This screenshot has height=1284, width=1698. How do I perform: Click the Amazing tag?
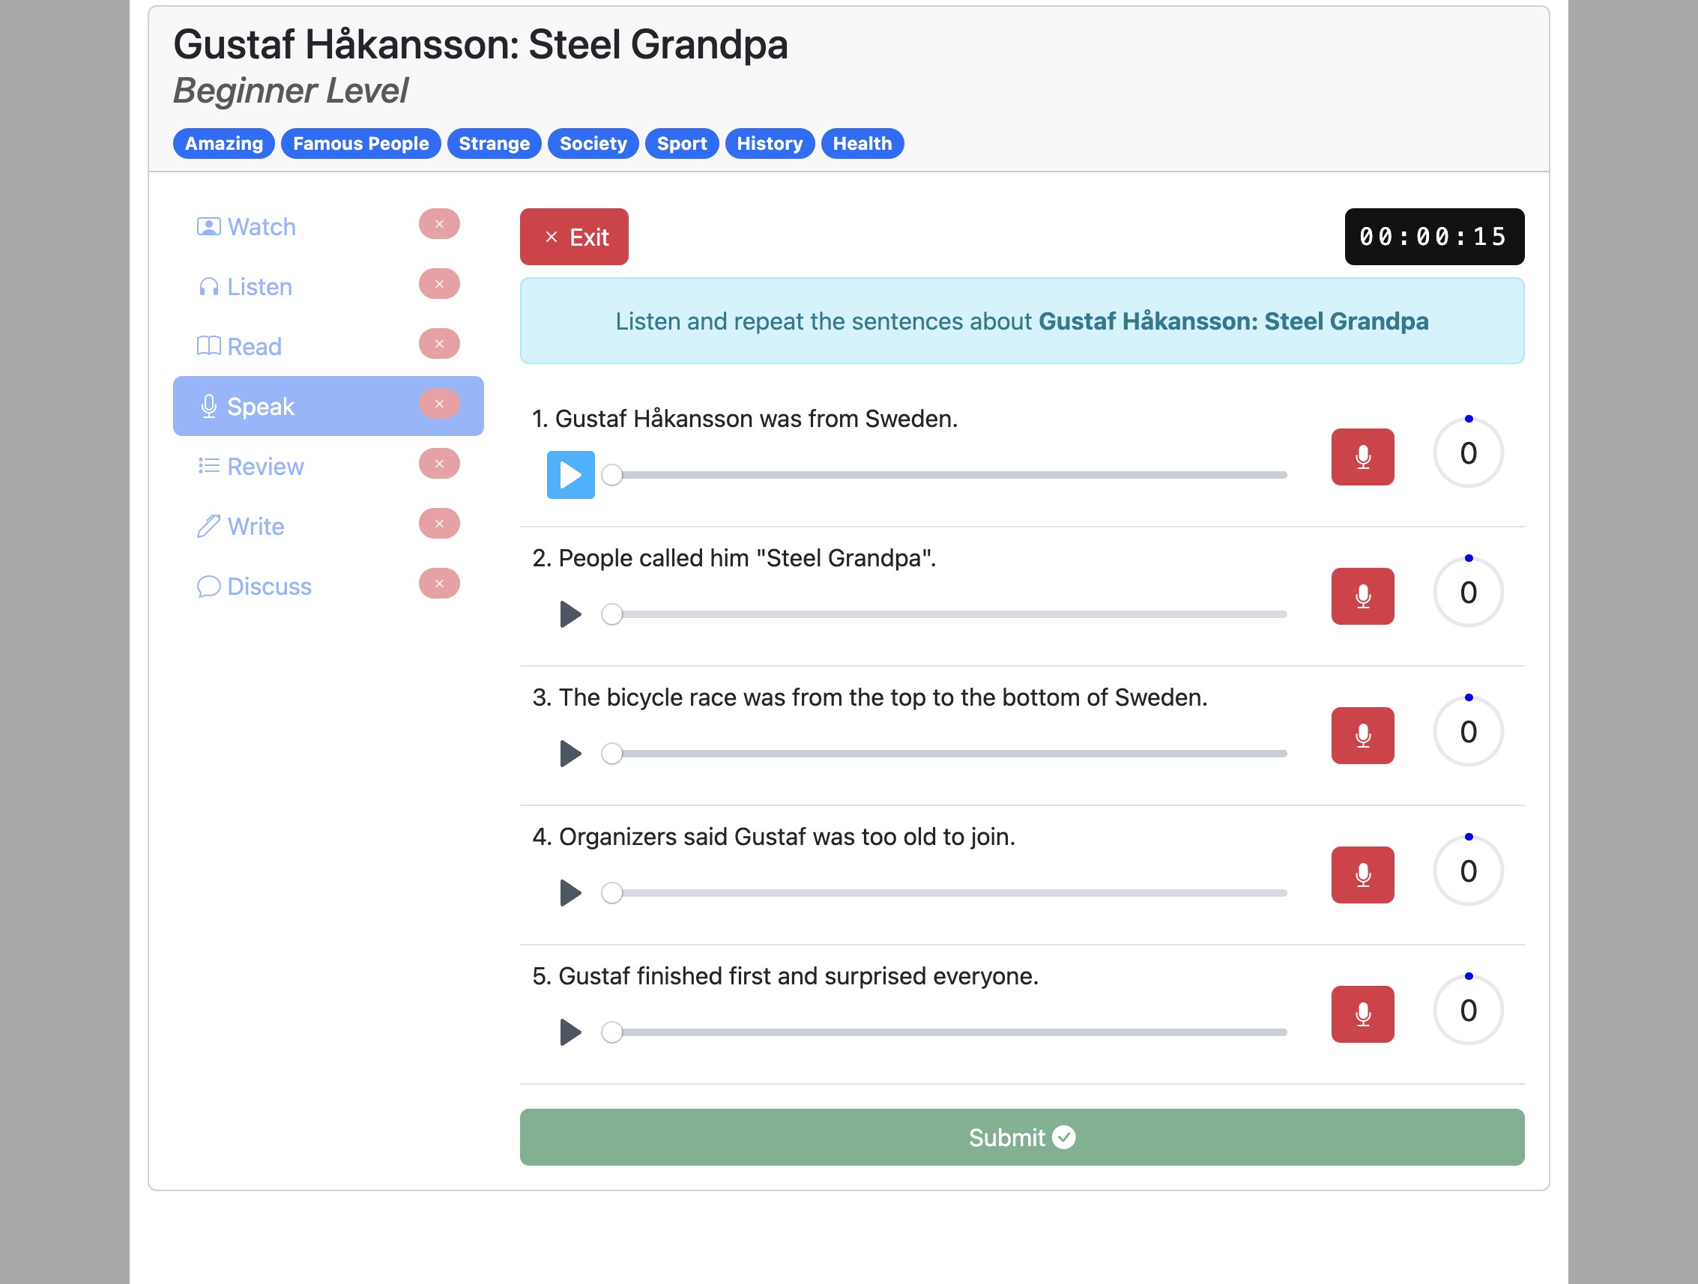click(223, 144)
